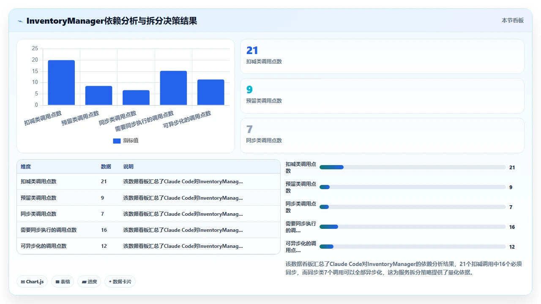Click the 本节看板 label in header

(x=513, y=20)
